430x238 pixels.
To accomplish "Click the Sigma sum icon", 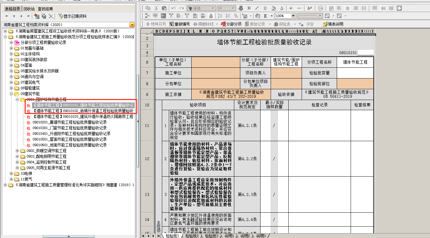I will 265,16.
